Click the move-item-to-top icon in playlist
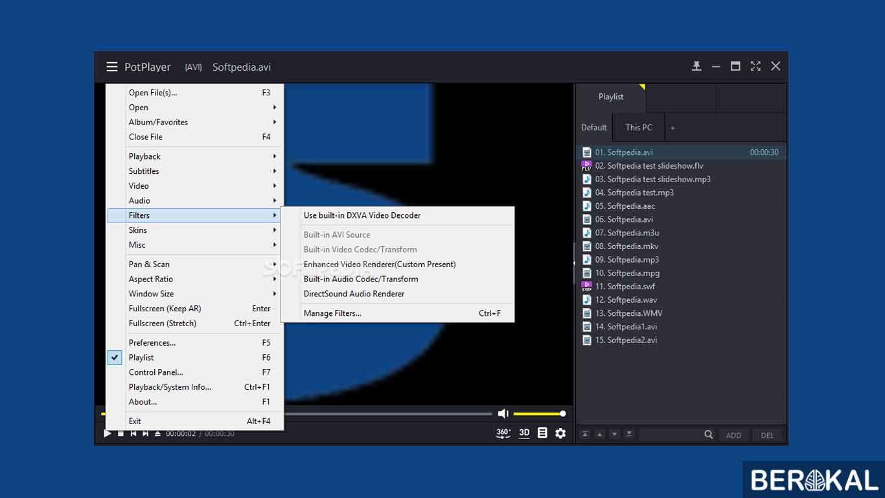This screenshot has height=498, width=885. (586, 434)
